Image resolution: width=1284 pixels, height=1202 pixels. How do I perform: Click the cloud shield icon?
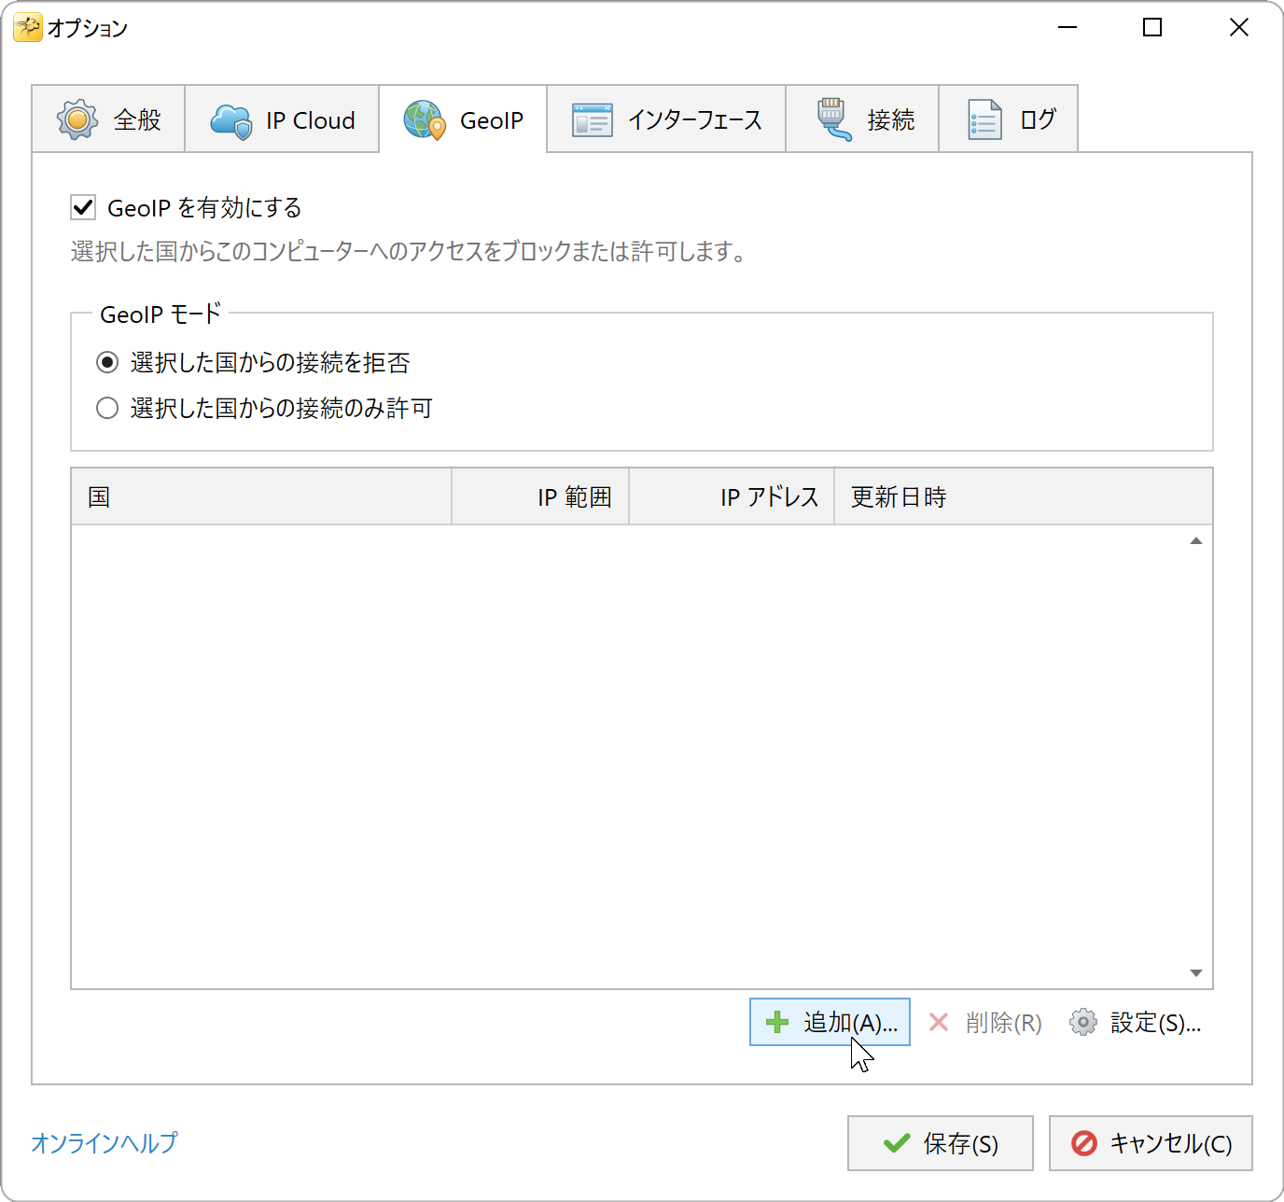point(231,121)
